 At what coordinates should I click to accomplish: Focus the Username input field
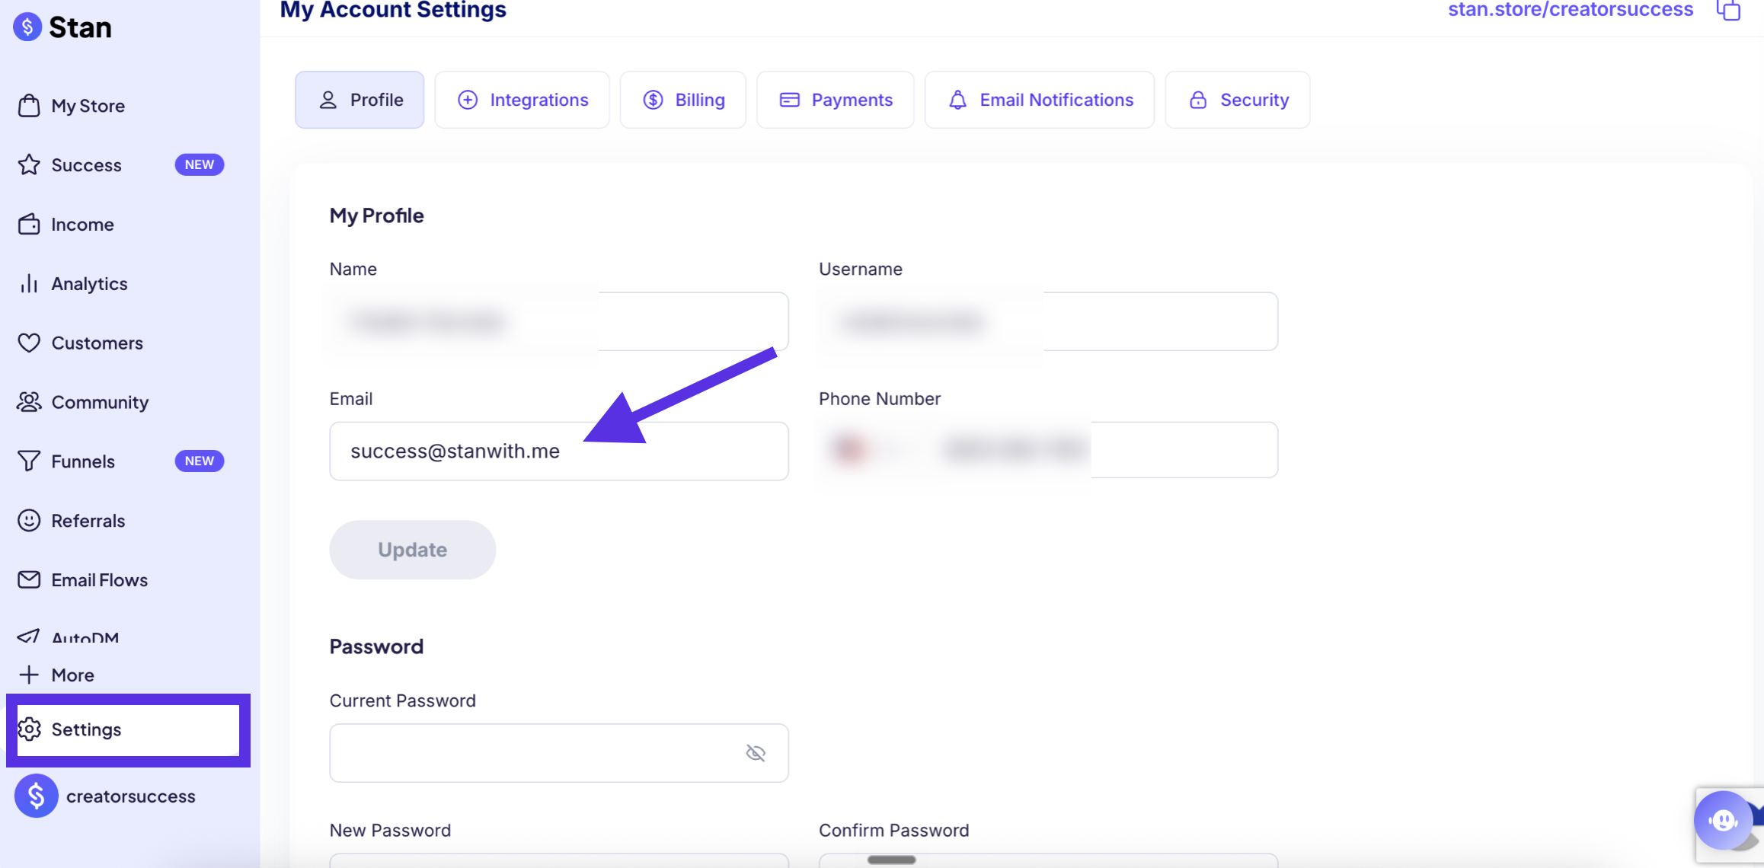click(x=1048, y=321)
